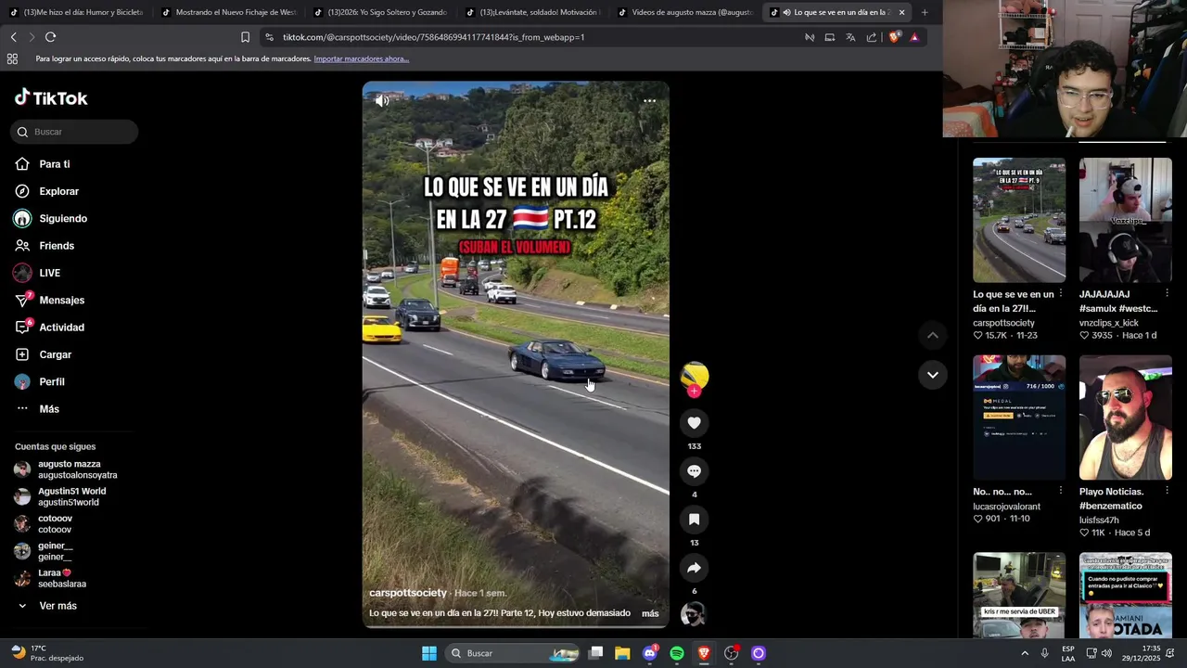Viewport: 1187px width, 668px height.
Task: Open options for JAJAJAJAJ card
Action: [x=1167, y=294]
